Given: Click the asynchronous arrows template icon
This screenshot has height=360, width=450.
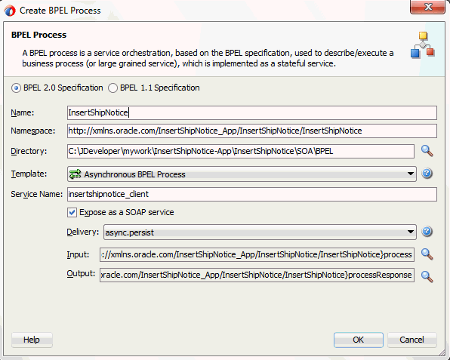Looking at the screenshot, I should [x=76, y=174].
